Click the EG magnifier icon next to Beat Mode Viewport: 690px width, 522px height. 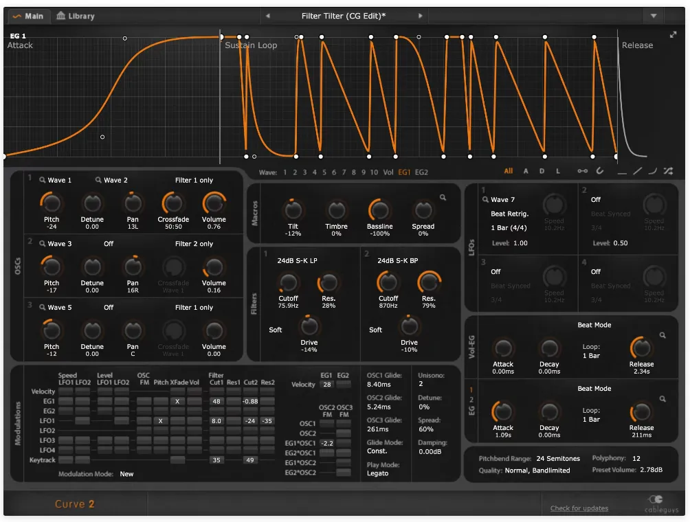(x=663, y=399)
